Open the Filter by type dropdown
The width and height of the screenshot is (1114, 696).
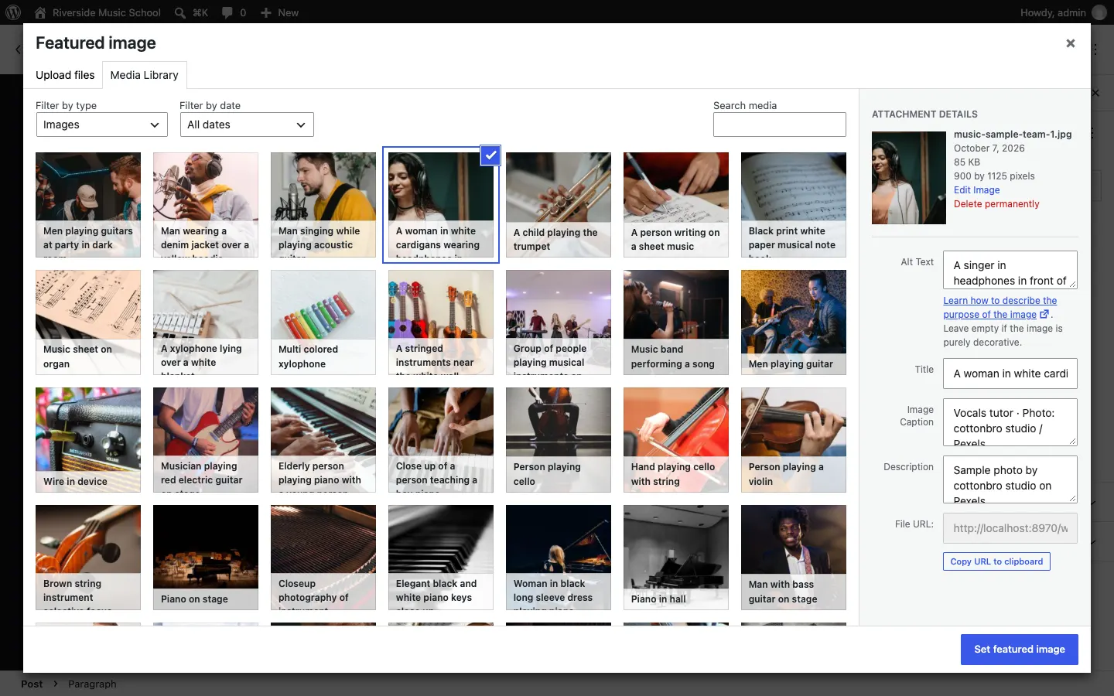102,125
